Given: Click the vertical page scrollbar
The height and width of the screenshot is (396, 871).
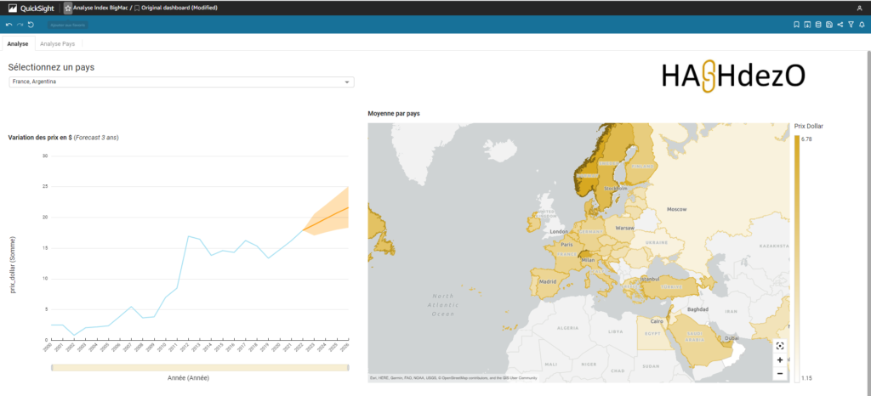Looking at the screenshot, I should point(868,222).
